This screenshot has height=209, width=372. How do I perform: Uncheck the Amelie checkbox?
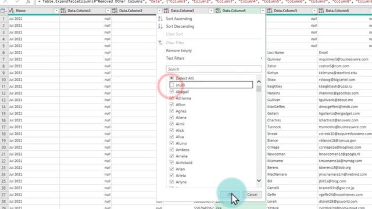point(171,156)
